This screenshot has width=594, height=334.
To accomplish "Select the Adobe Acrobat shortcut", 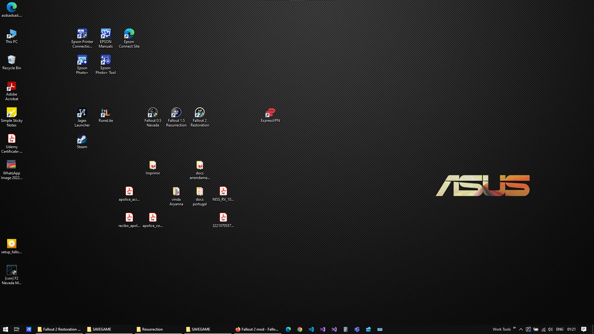I will (x=11, y=91).
